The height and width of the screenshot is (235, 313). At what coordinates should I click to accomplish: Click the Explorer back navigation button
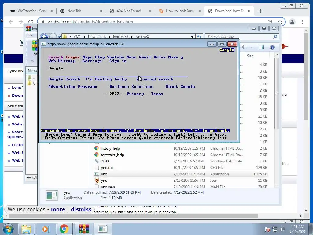pos(44,37)
